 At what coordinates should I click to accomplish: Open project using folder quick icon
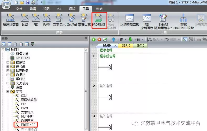[x=22, y=2]
